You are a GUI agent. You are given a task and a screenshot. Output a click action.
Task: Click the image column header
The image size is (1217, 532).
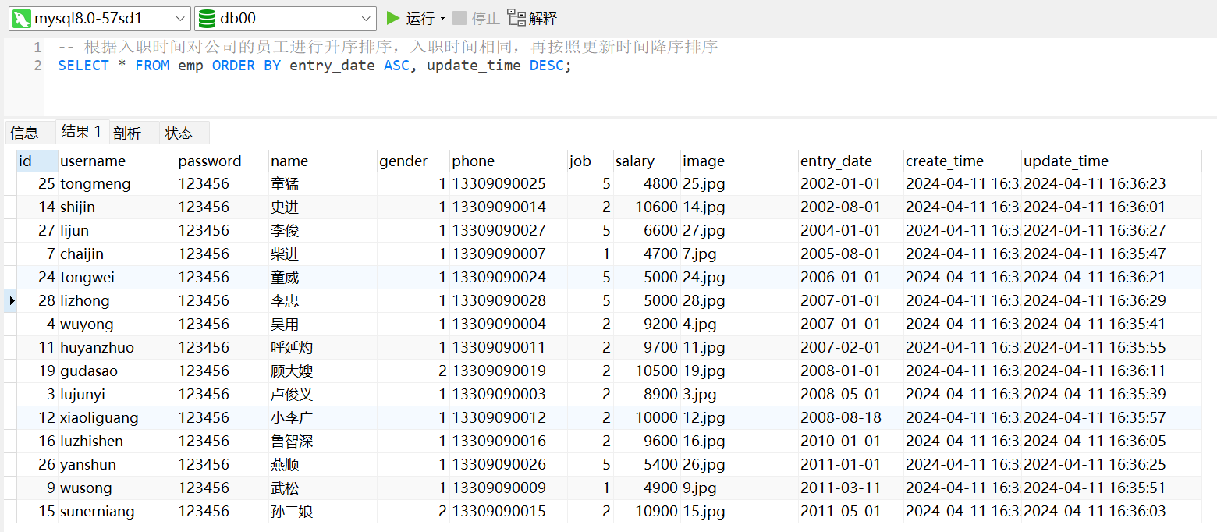coord(740,161)
